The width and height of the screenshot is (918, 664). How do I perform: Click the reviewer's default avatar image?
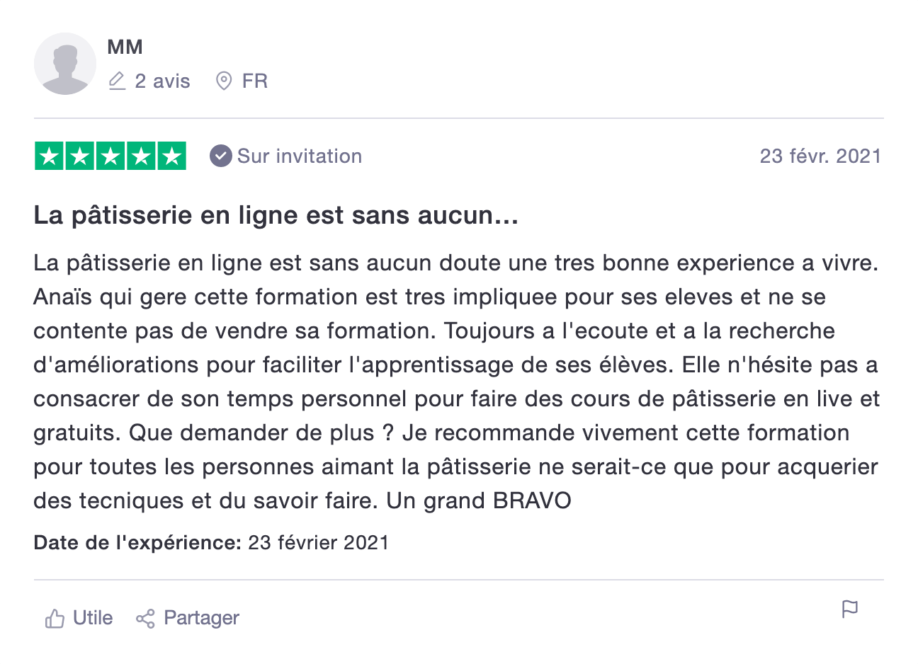click(x=65, y=64)
